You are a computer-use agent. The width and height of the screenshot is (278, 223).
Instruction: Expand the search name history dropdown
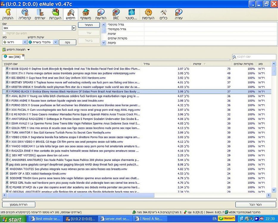74,28
